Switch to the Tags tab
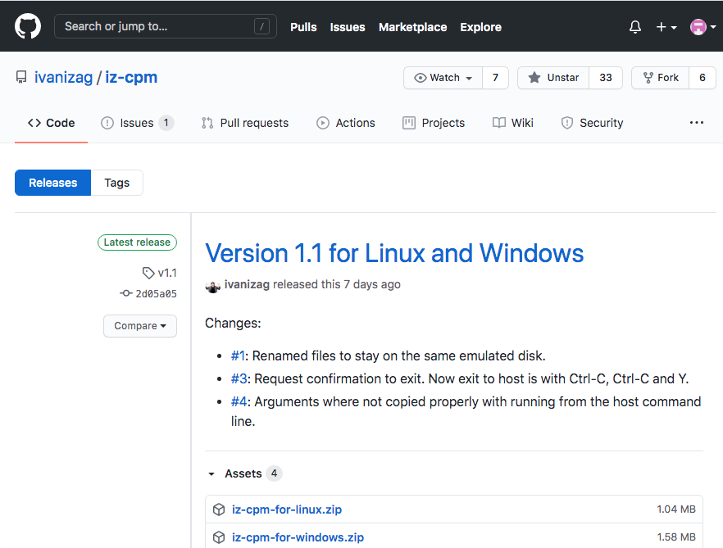The height and width of the screenshot is (548, 723). coord(116,183)
